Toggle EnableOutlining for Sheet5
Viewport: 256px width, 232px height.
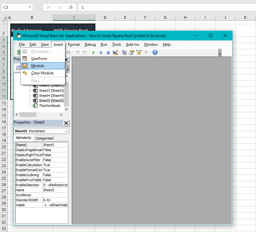pyautogui.click(x=55, y=175)
